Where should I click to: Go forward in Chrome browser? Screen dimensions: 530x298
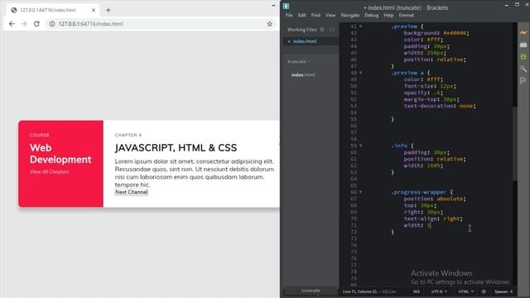coord(24,24)
